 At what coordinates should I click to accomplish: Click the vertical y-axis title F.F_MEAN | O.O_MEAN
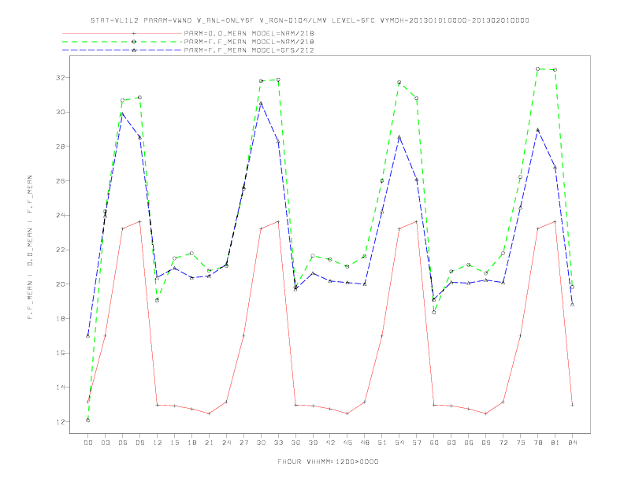[30, 247]
